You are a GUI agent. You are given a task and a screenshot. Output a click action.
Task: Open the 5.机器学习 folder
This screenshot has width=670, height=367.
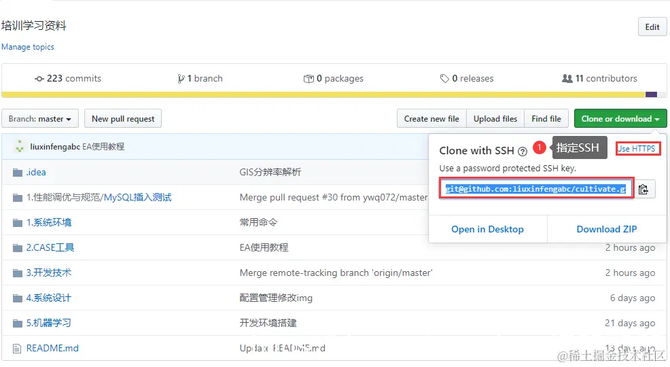point(49,323)
